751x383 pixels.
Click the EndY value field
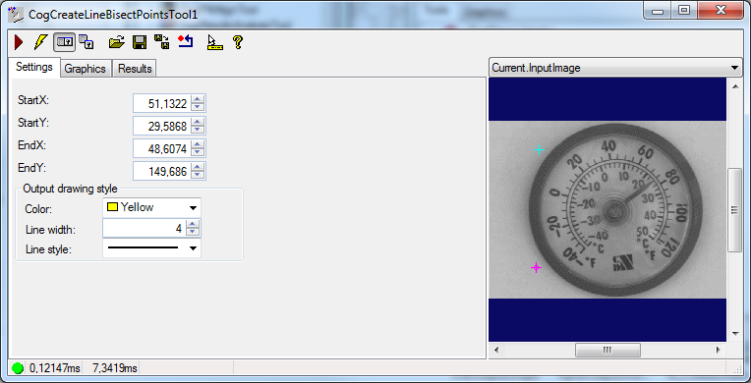click(x=162, y=171)
